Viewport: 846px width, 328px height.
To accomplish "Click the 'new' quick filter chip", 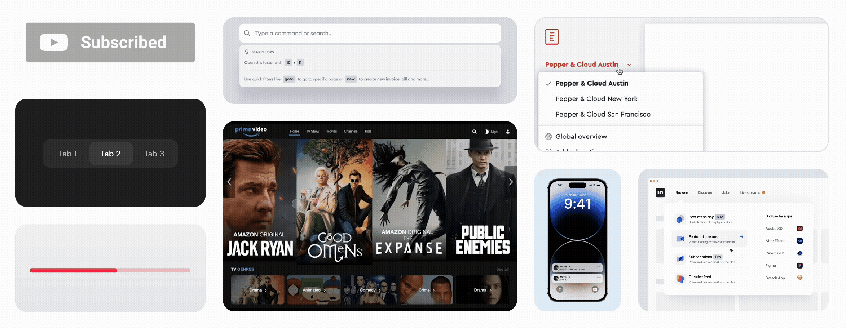I will pos(351,79).
